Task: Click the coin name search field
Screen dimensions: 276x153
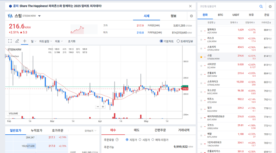Action: [x=228, y=6]
